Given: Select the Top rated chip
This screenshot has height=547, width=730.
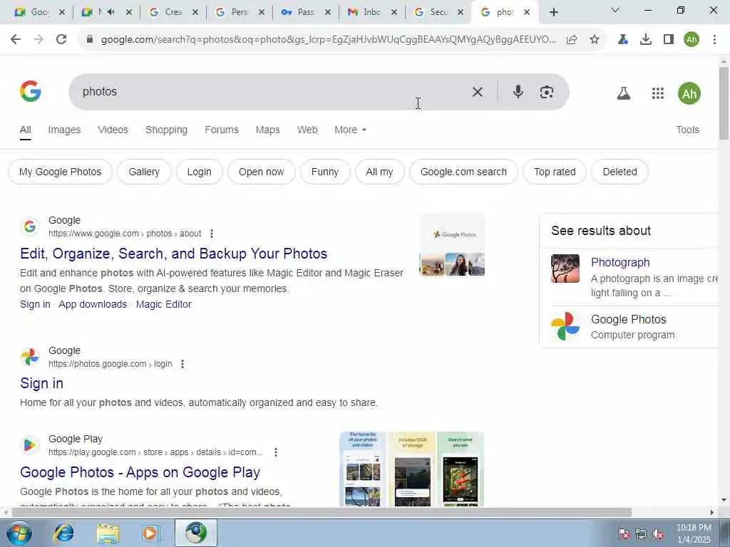Looking at the screenshot, I should pos(555,172).
